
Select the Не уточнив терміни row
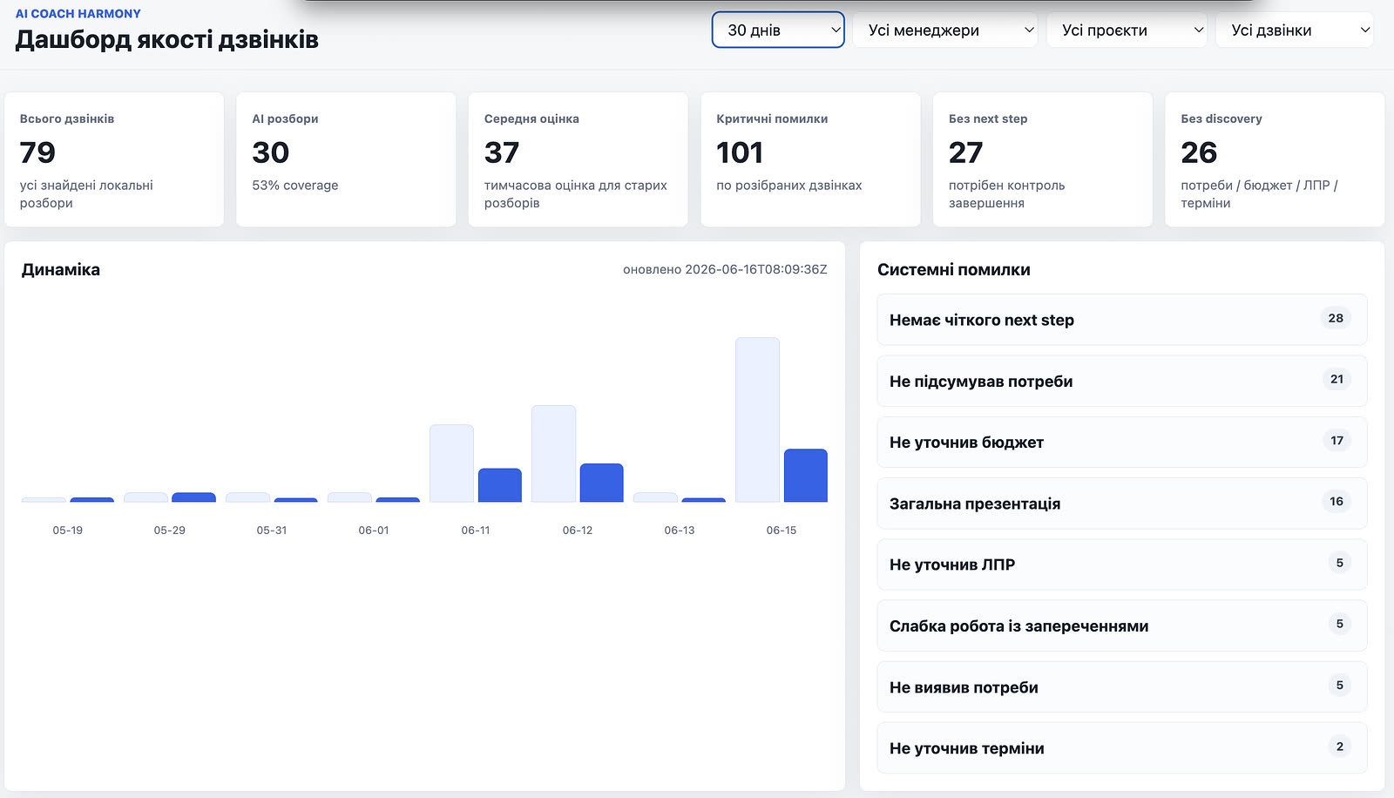(1122, 747)
